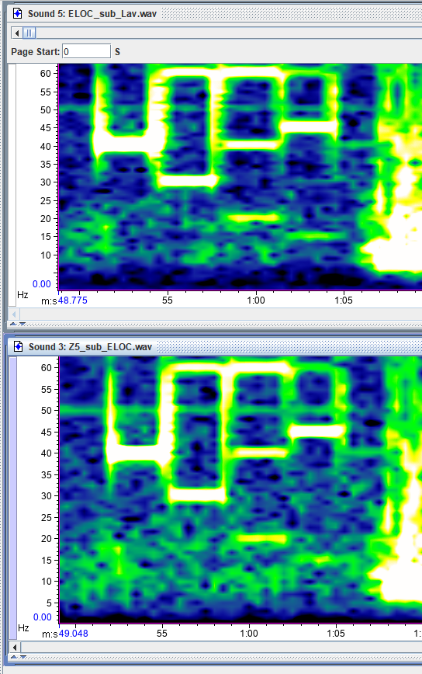
Task: Click the 48.775 time position in Sound 5
Action: pos(73,300)
